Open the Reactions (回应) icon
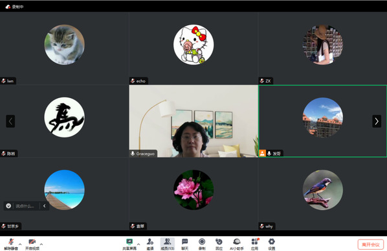387x251 pixels. point(219,244)
